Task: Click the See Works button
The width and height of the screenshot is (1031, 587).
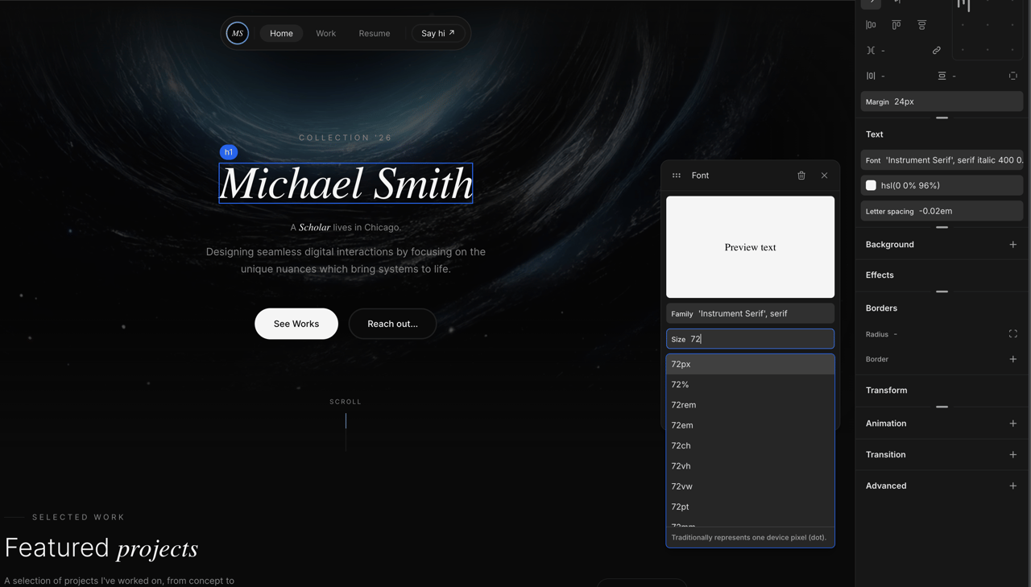Action: (296, 324)
